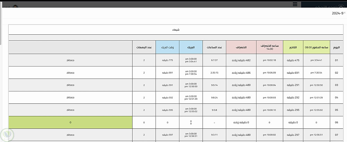Select day cell 04
The height and width of the screenshot is (142, 347).
point(336,98)
